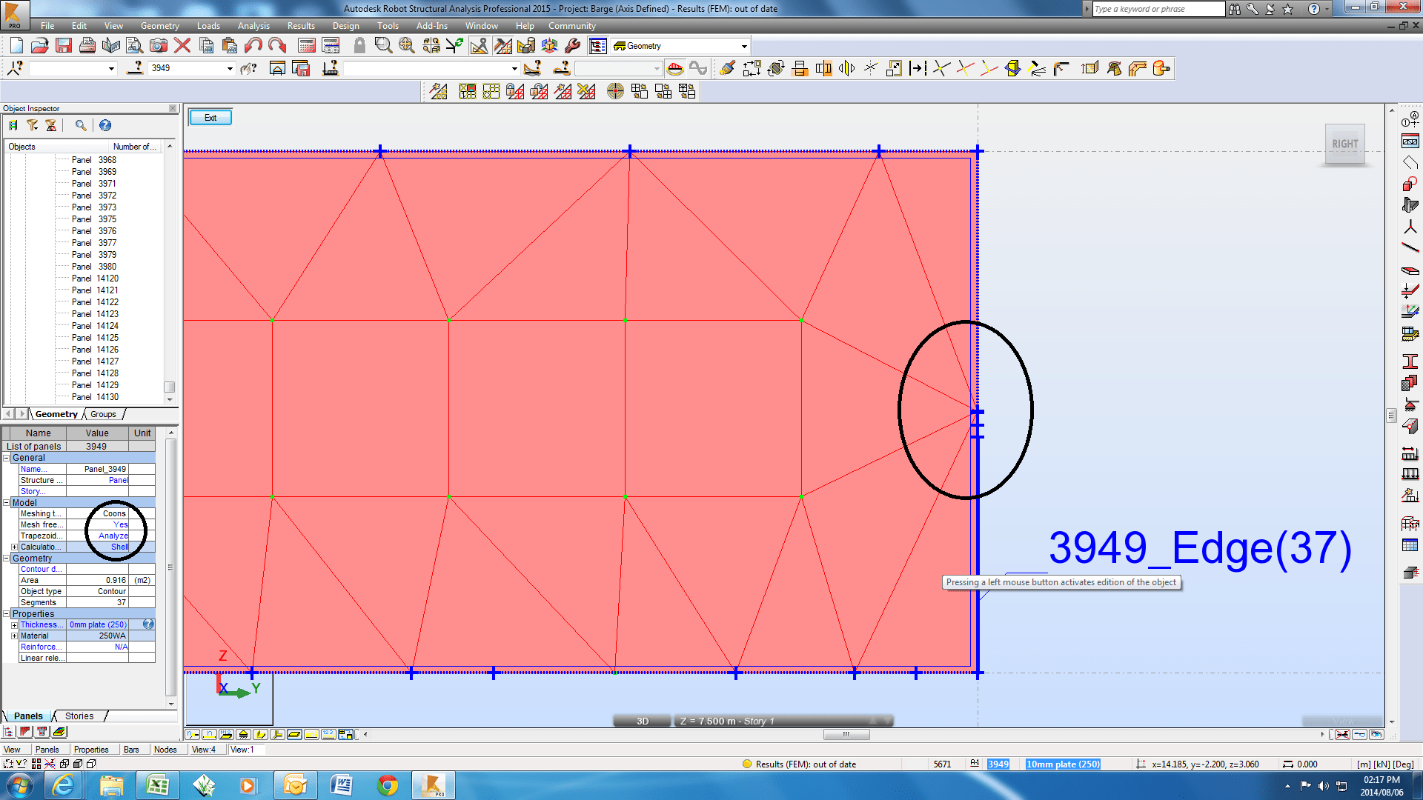Click the Exit button in the view
This screenshot has height=800, width=1423.
click(210, 118)
